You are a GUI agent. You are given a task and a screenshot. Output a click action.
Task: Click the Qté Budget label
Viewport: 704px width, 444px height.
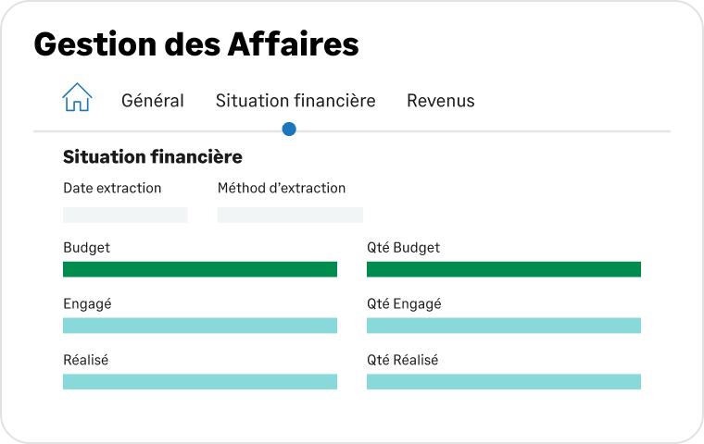pyautogui.click(x=403, y=248)
